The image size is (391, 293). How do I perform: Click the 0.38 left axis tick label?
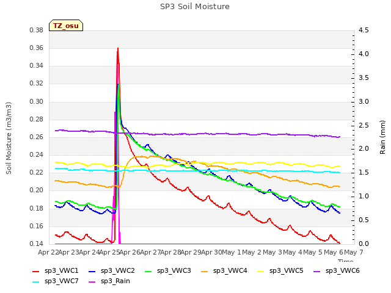[x=37, y=31]
